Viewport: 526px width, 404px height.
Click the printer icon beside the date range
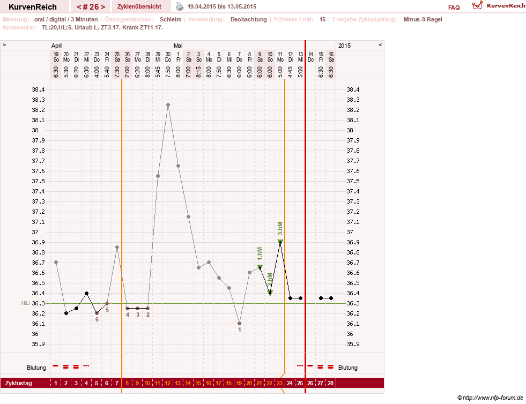tap(180, 6)
